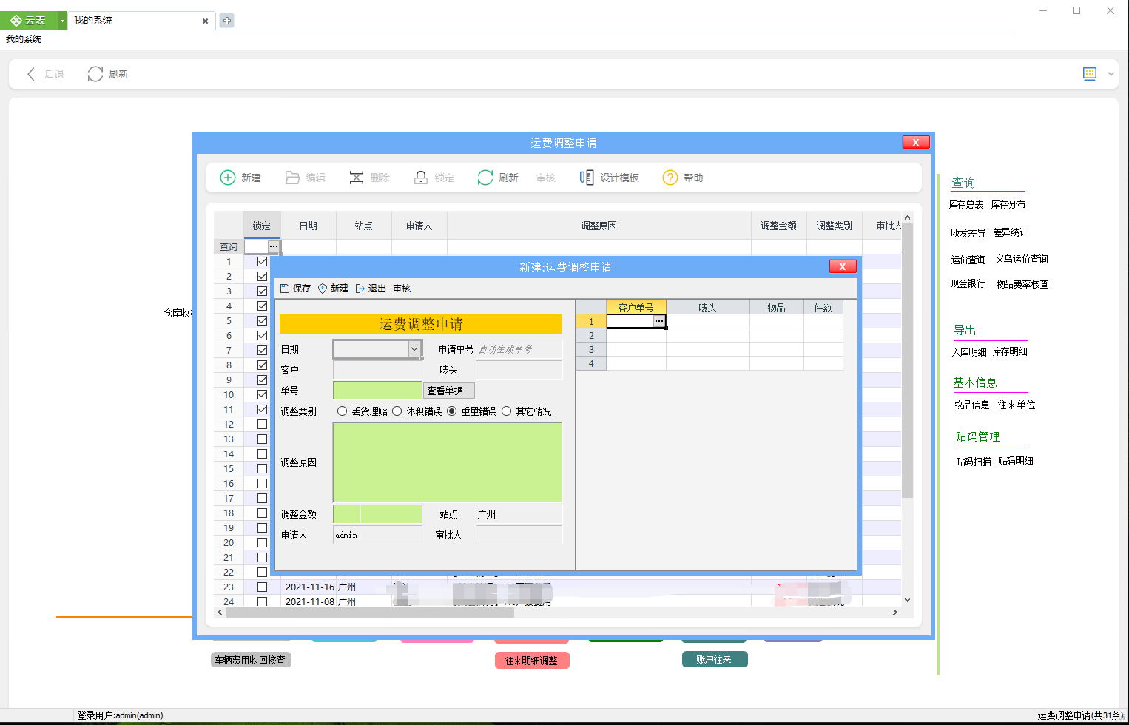This screenshot has height=725, width=1129.
Task: Click the 锁定 lock icon
Action: [421, 178]
